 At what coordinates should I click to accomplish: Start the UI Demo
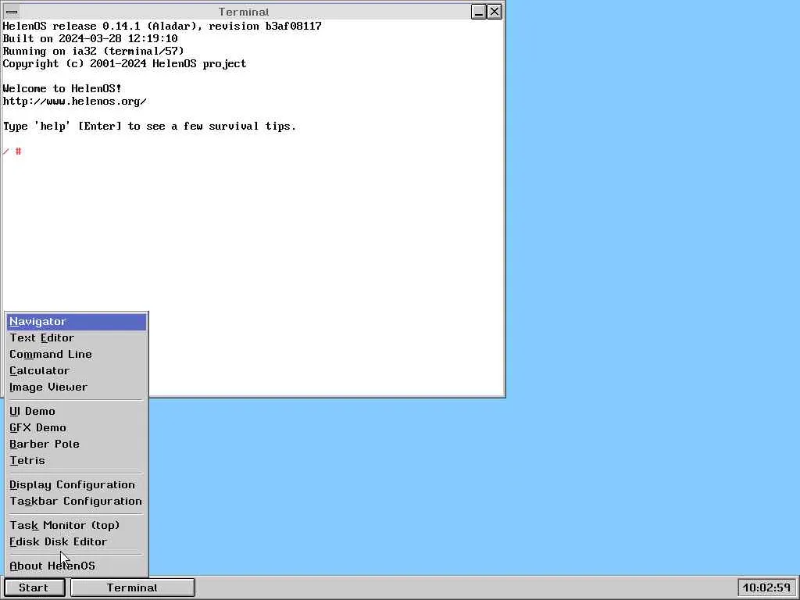[x=77, y=411]
